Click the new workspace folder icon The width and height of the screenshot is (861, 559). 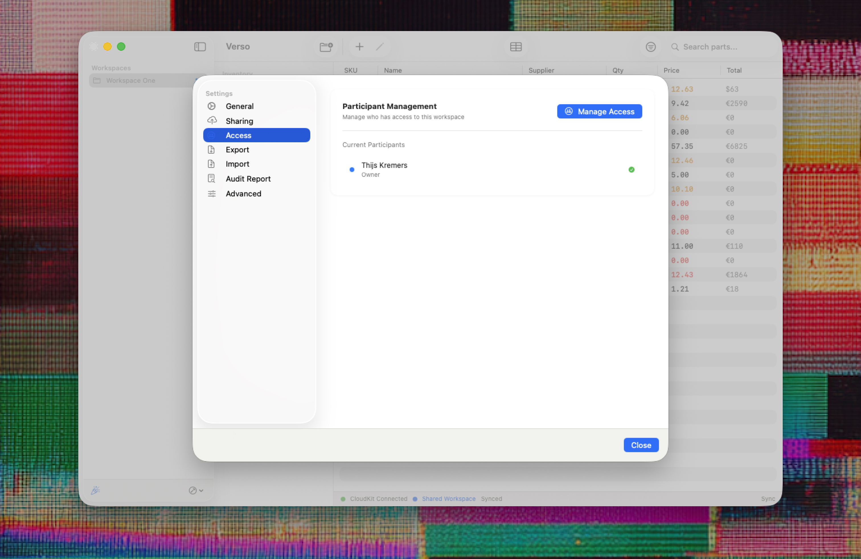pos(326,47)
